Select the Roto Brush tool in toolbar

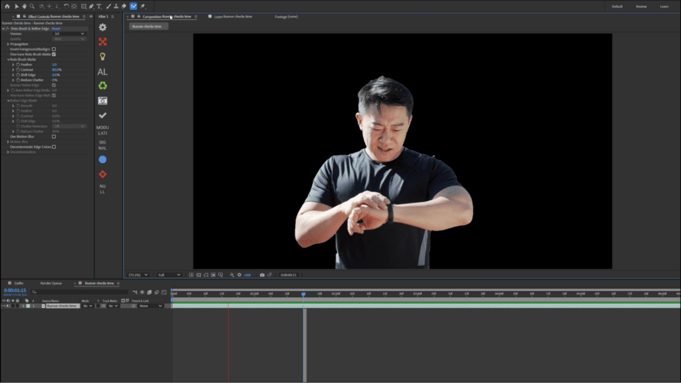tap(133, 6)
